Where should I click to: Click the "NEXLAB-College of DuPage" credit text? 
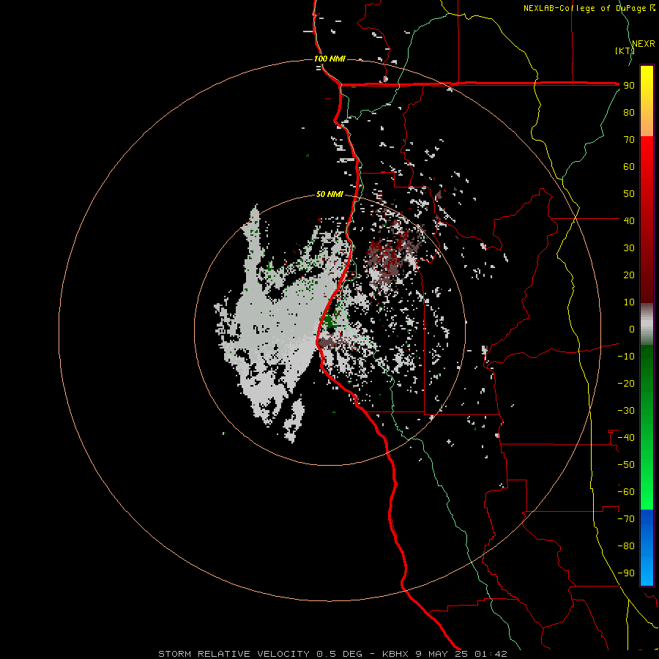pos(584,8)
